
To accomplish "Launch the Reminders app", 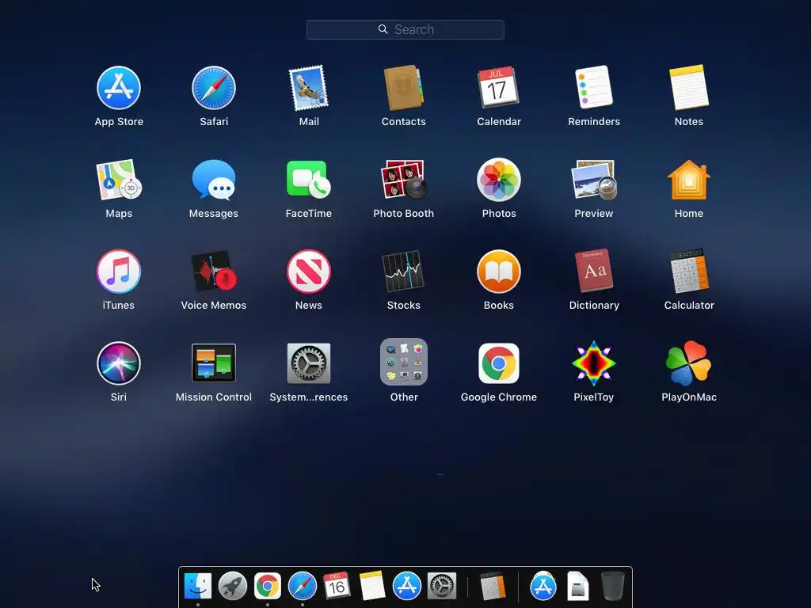I will coord(594,88).
